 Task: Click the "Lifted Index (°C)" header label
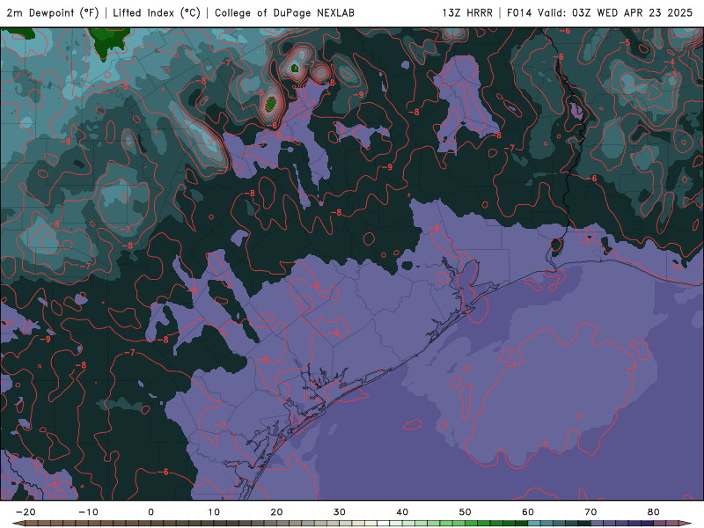(157, 13)
